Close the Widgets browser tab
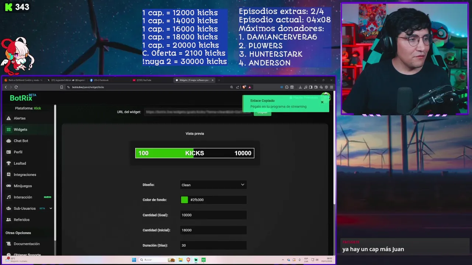This screenshot has height=265, width=472. [x=212, y=80]
